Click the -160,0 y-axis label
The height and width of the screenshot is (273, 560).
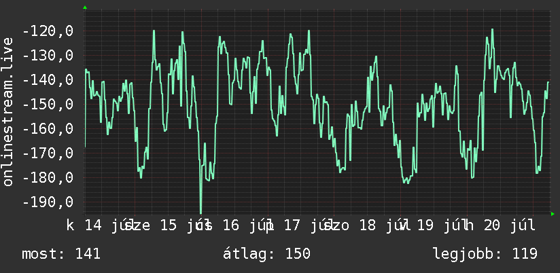[48, 129]
